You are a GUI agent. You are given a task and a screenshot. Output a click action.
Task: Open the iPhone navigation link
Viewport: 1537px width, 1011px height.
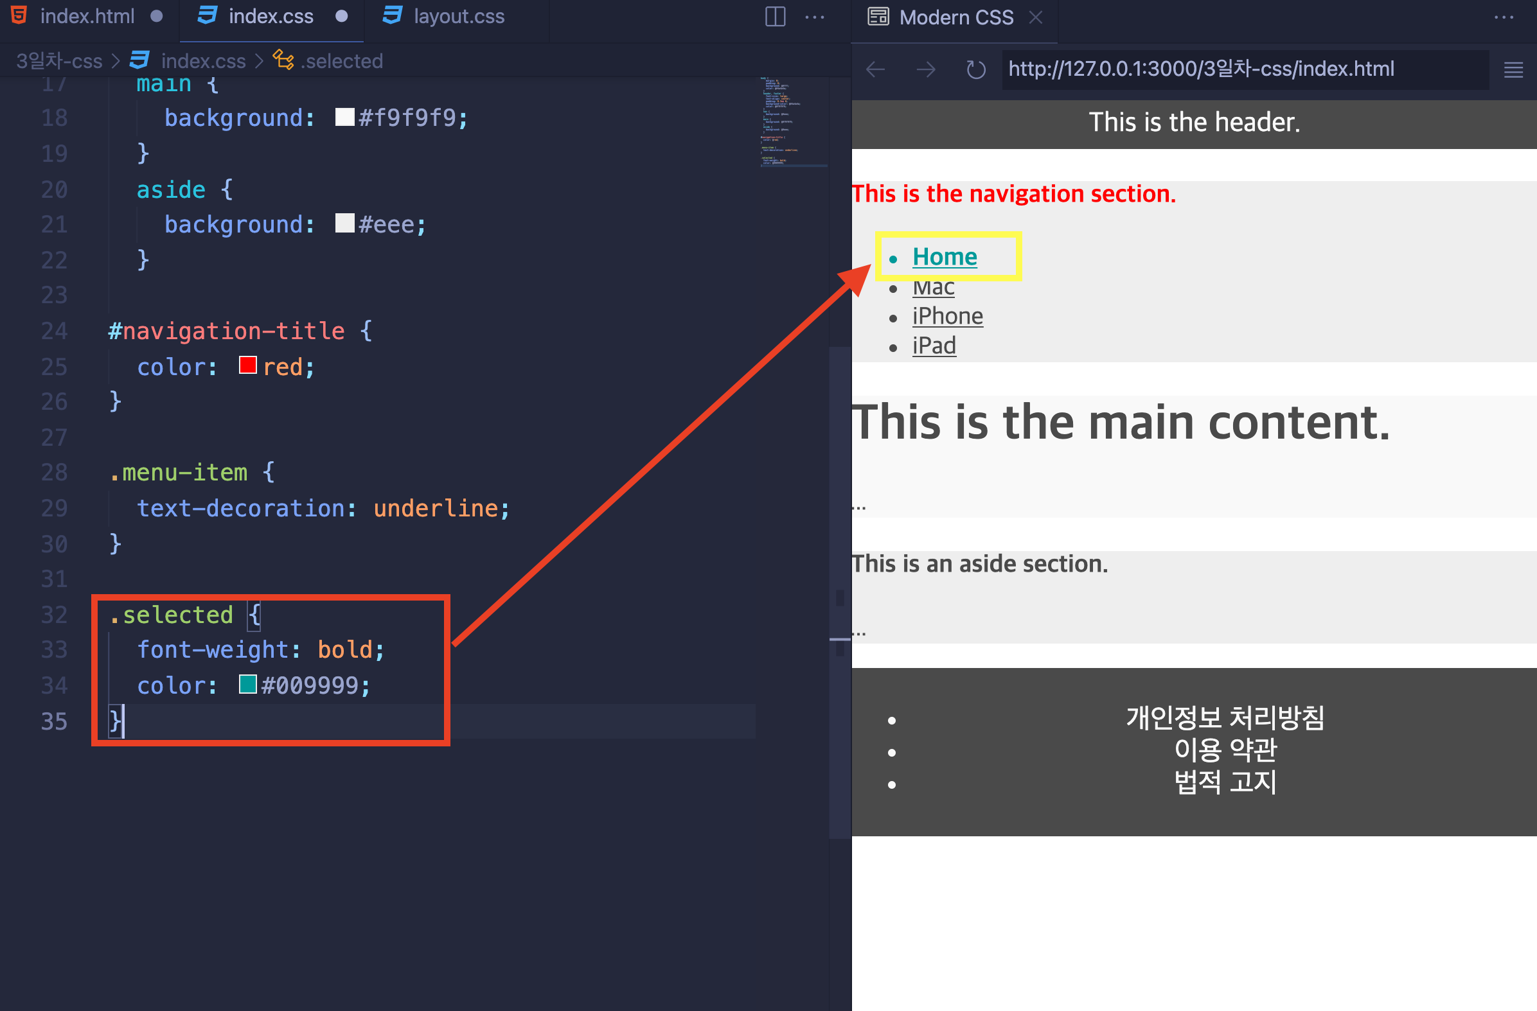947,317
